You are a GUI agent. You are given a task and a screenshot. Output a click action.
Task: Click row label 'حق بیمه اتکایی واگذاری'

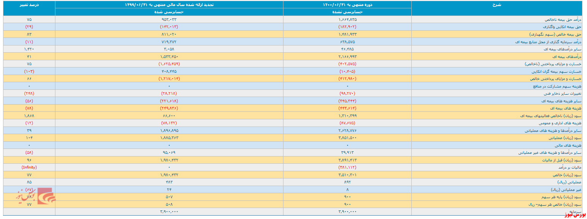pyautogui.click(x=563, y=27)
